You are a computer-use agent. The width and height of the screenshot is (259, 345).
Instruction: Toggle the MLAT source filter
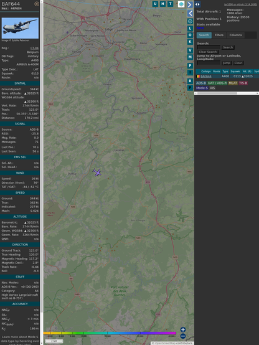click(x=233, y=83)
